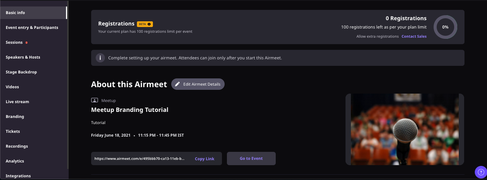
Task: Click the Edit Airmeet Details button
Action: coord(198,84)
